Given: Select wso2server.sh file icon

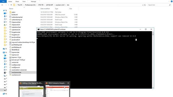Looking at the screenshot, I should [x=10, y=75].
